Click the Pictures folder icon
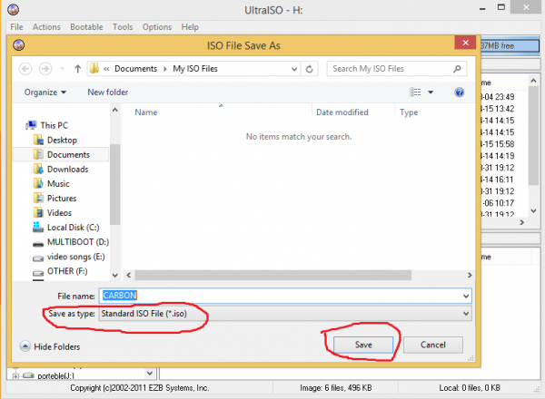This screenshot has height=399, width=545. tap(38, 198)
